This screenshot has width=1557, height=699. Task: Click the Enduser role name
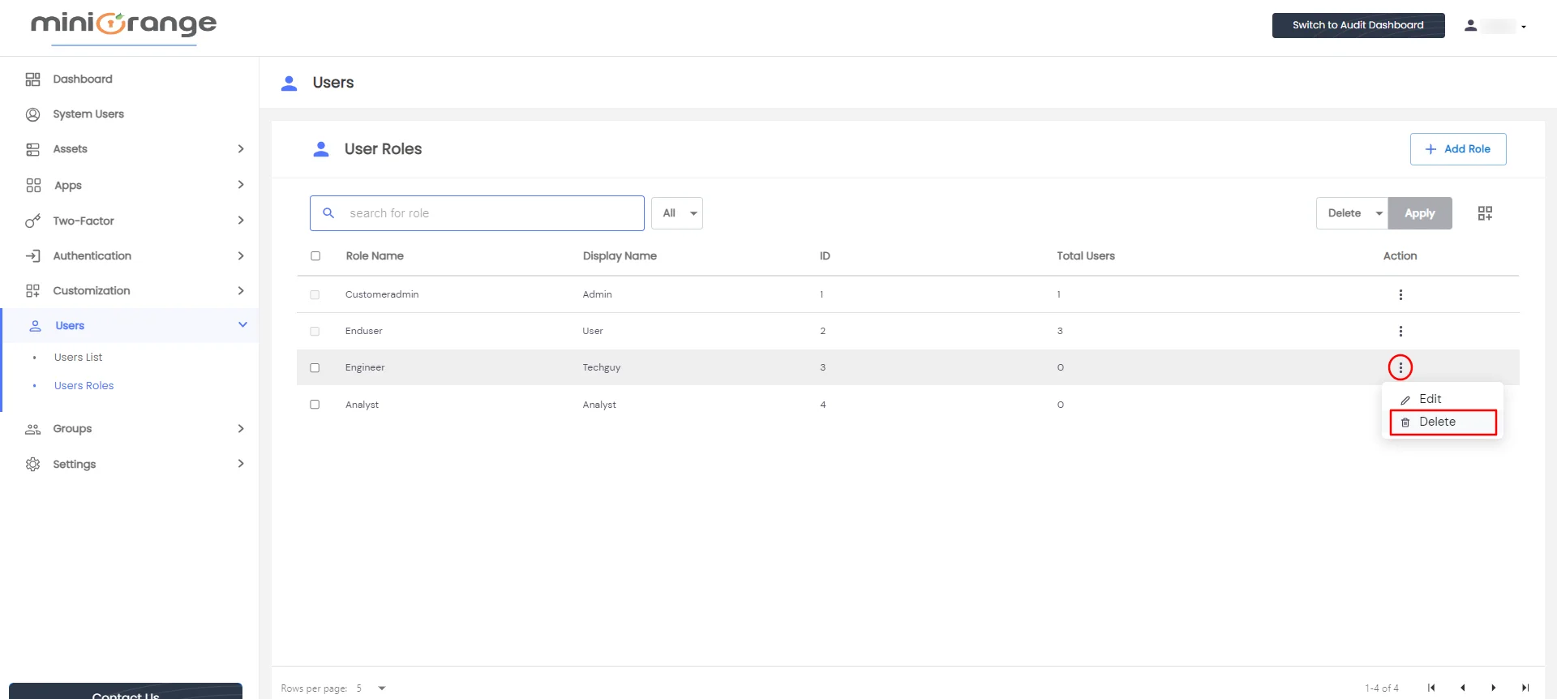tap(363, 331)
